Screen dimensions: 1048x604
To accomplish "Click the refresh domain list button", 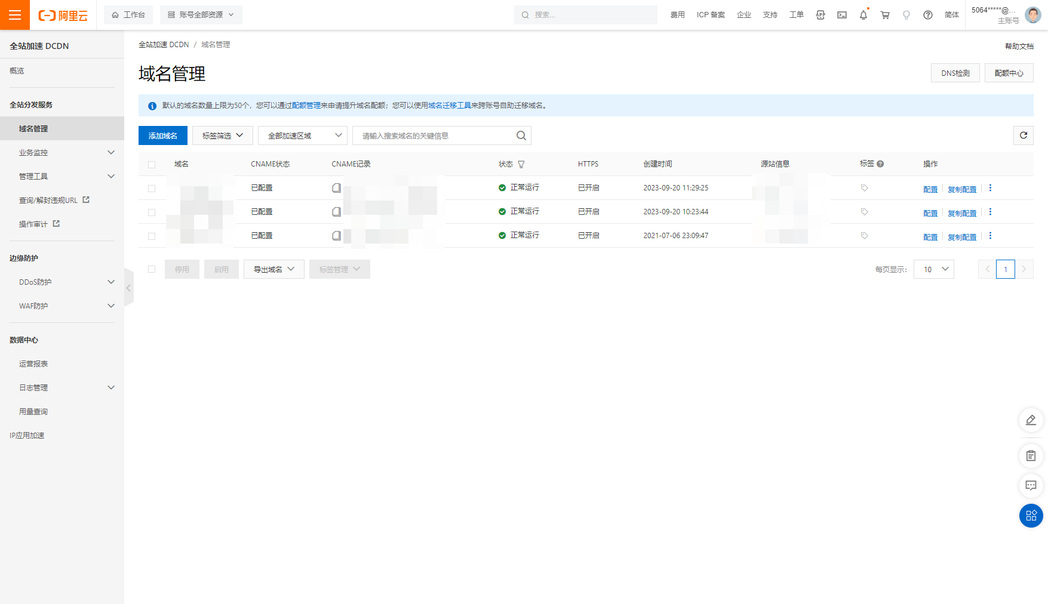I will click(x=1023, y=135).
